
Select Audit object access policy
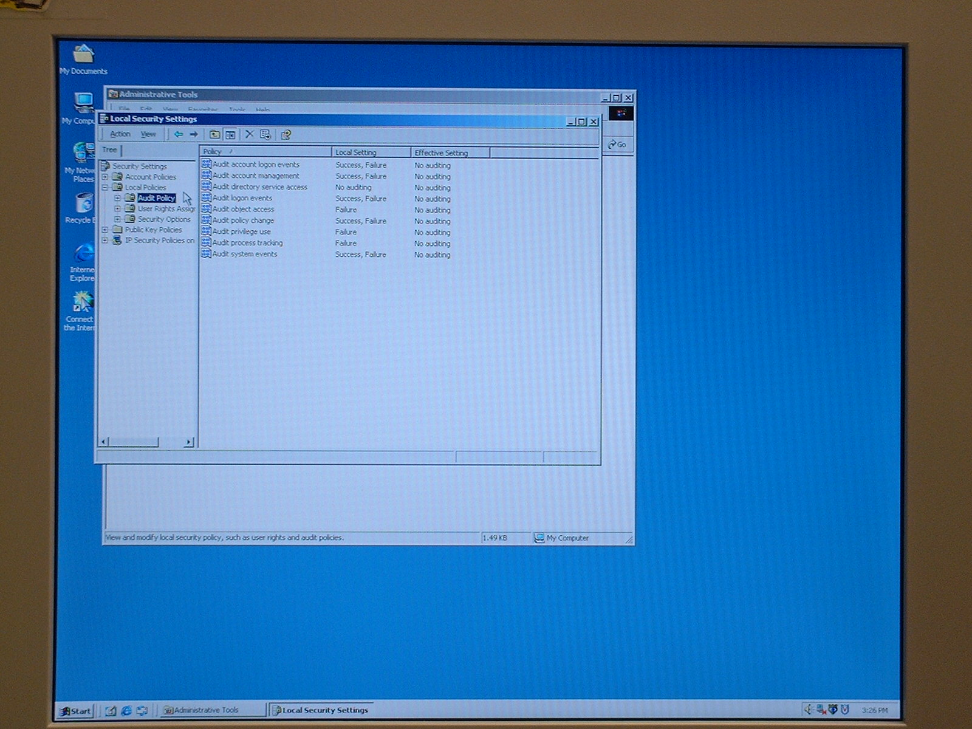click(243, 209)
